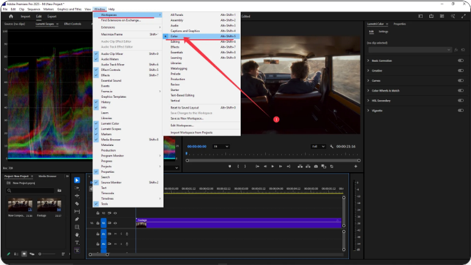Select the Razor tool
471x265 pixels.
click(77, 203)
